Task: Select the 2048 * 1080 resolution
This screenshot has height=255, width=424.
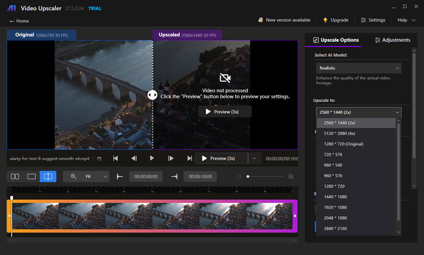Action: (356, 218)
